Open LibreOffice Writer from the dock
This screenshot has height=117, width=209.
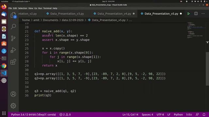pyautogui.click(x=4, y=36)
